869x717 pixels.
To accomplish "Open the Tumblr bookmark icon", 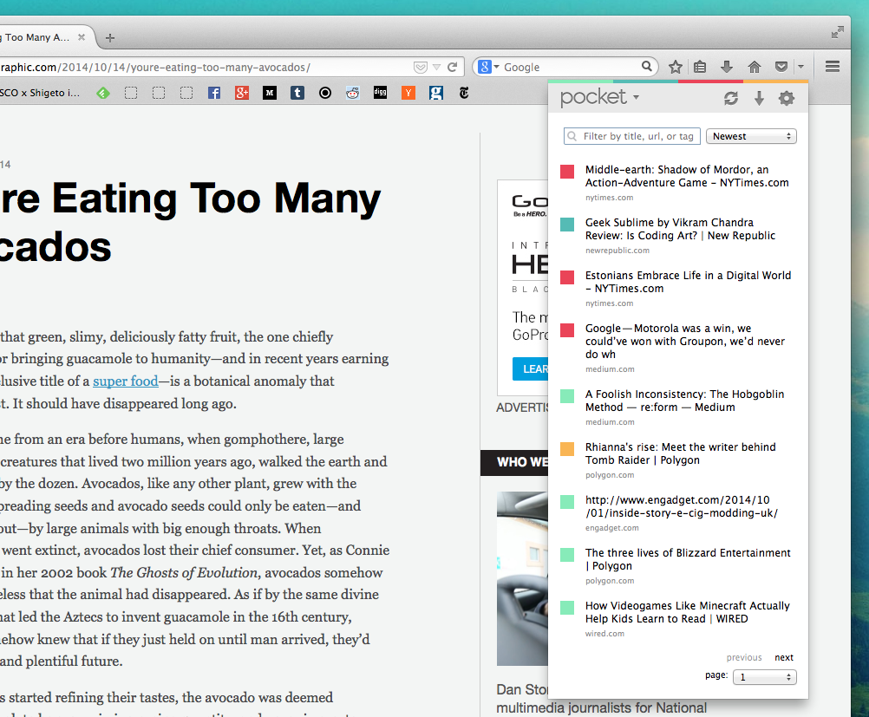I will click(297, 93).
